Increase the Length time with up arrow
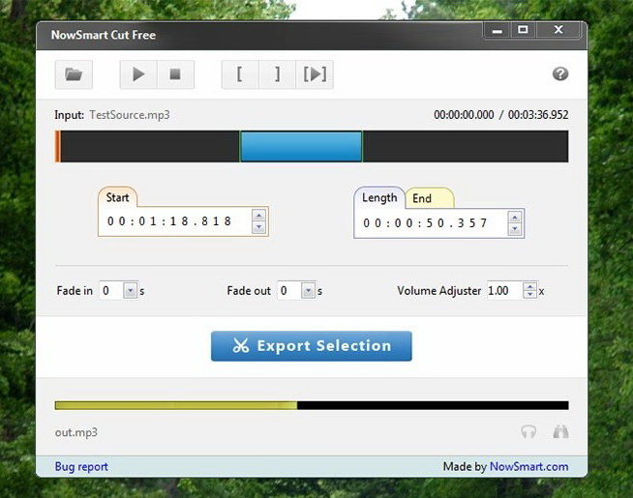The image size is (633, 498). [x=515, y=218]
